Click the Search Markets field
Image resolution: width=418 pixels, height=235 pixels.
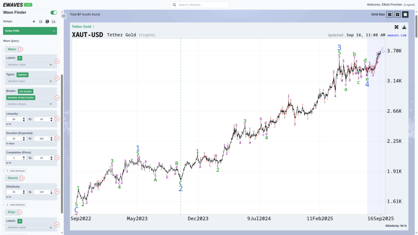click(x=200, y=5)
